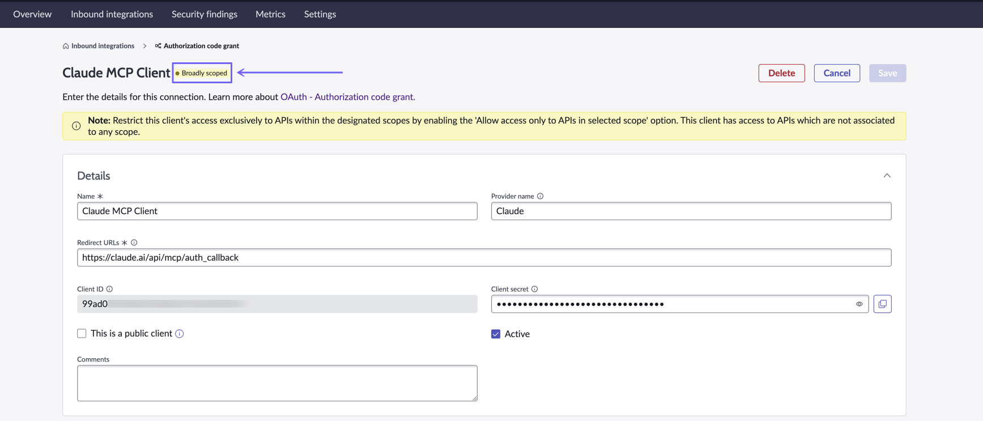983x421 pixels.
Task: Uncheck the Active checkbox
Action: (x=496, y=334)
